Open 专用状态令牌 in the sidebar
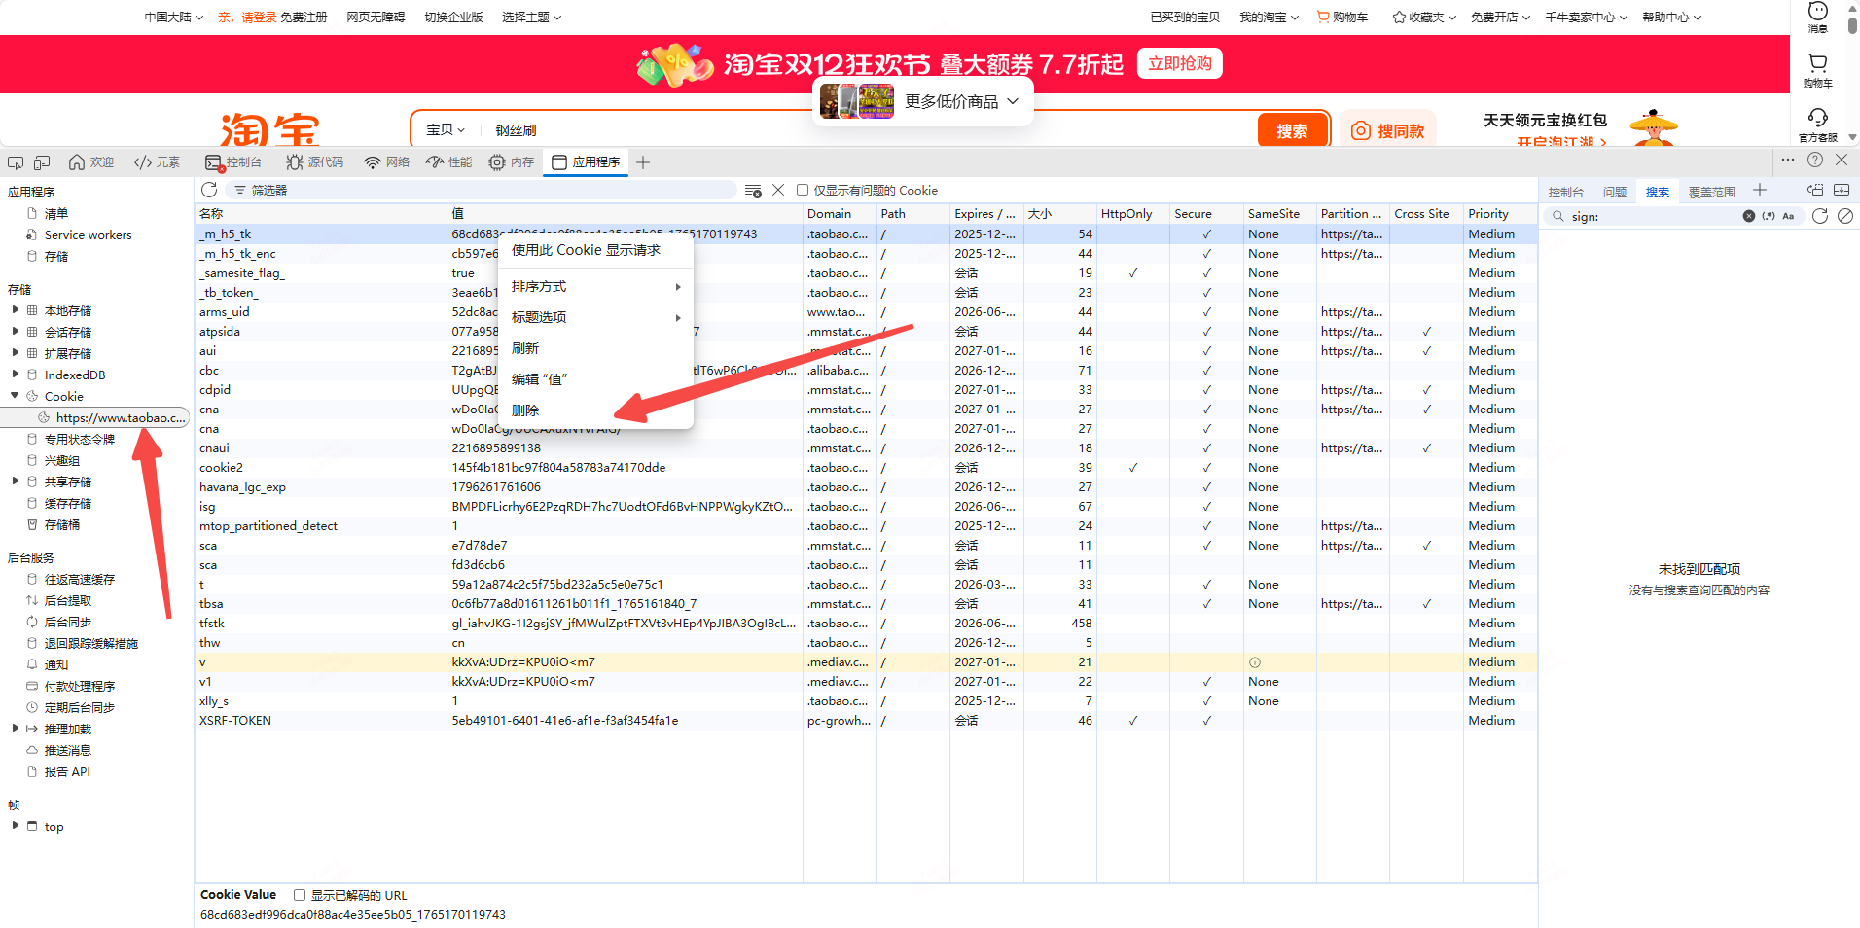This screenshot has height=928, width=1860. (x=80, y=439)
